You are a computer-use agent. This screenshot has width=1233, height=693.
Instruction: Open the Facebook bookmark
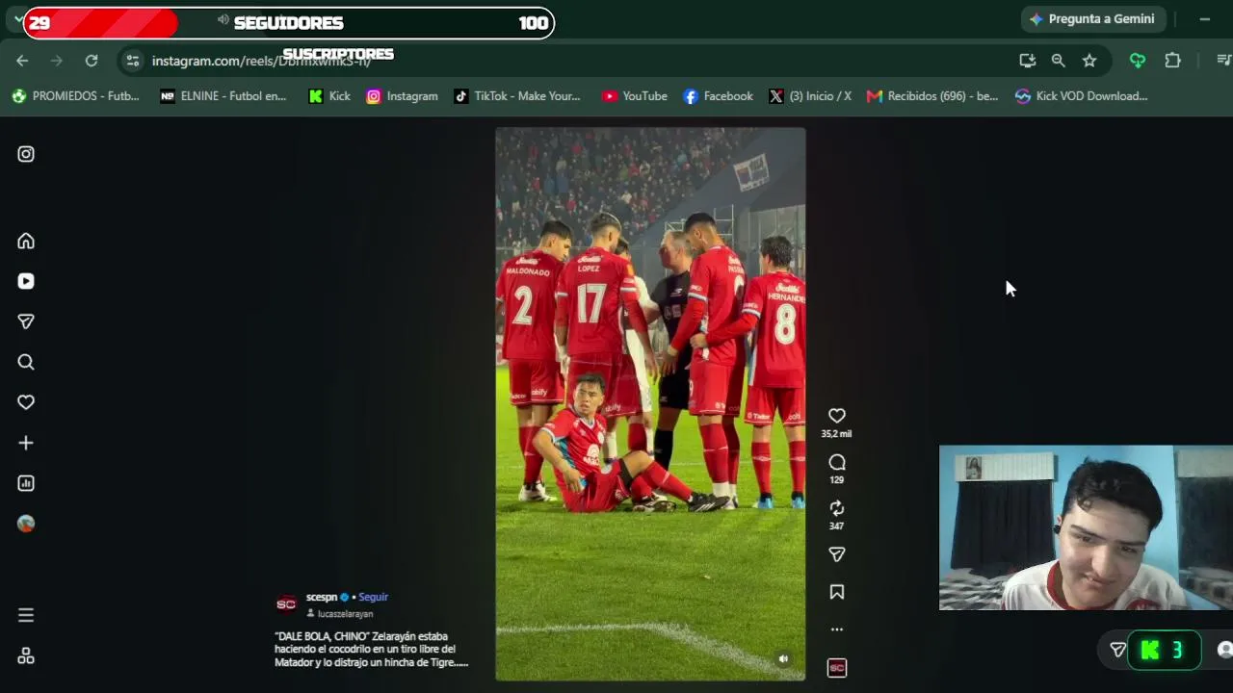pyautogui.click(x=718, y=96)
